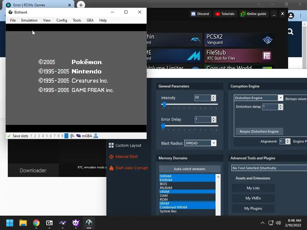Open Chrome from the taskbar
This screenshot has width=307, height=230.
[x=36, y=223]
